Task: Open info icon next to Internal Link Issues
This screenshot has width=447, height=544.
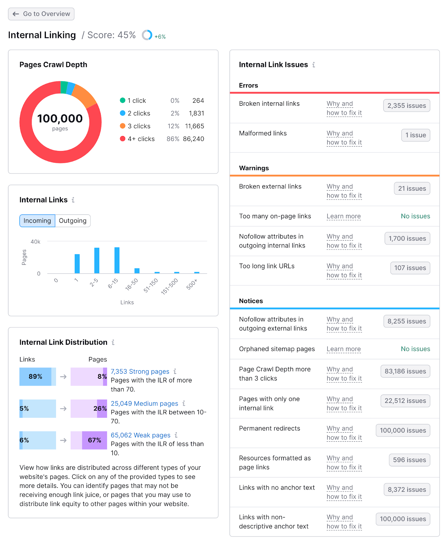Action: [313, 65]
